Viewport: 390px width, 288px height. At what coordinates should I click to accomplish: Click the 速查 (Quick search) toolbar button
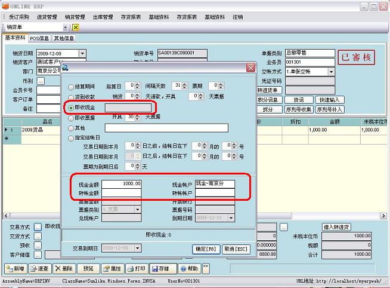coord(40,269)
